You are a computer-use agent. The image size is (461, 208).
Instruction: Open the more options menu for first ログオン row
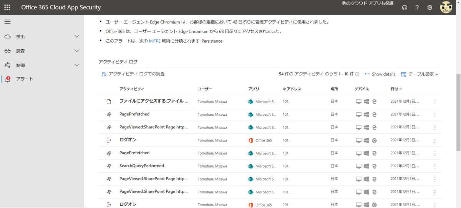(x=435, y=140)
